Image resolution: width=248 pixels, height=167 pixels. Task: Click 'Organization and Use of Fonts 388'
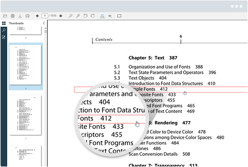[166, 67]
